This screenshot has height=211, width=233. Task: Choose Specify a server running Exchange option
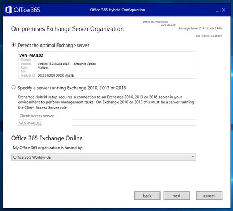click(13, 87)
